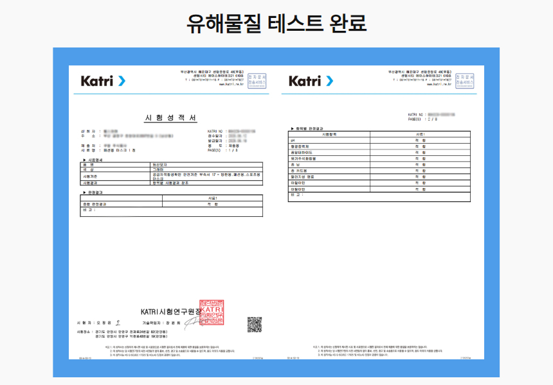Click the 시험장소 address line
Screen dimensions: 553x385
coord(122,332)
